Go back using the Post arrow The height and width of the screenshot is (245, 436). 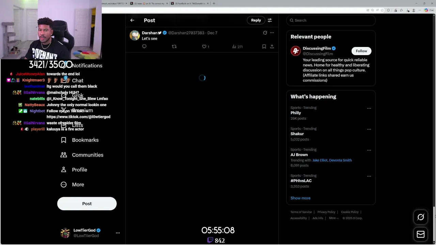132,20
